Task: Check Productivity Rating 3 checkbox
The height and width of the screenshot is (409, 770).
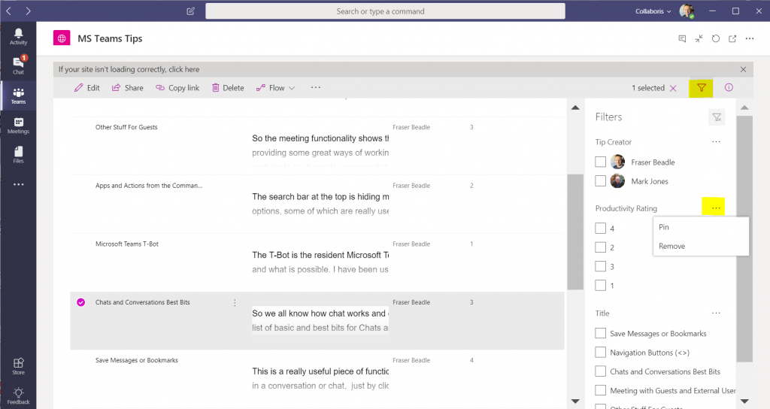Action: pos(600,266)
